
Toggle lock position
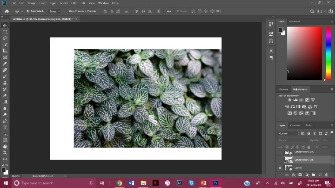click(x=298, y=147)
